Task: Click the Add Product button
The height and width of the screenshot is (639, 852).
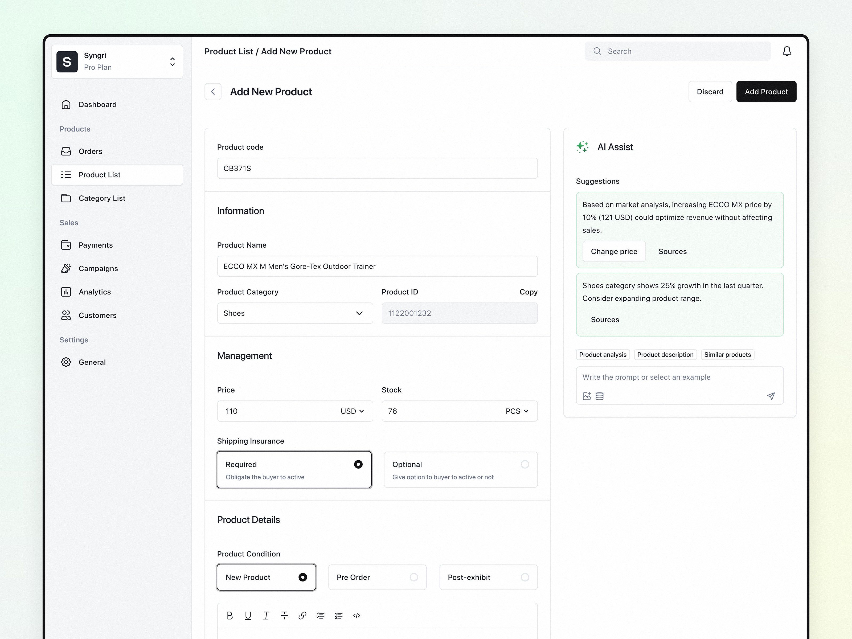Action: point(766,92)
